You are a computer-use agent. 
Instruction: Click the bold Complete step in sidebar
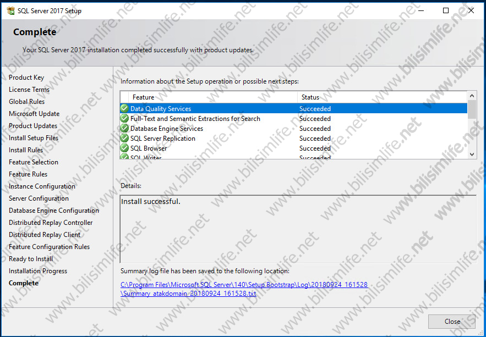click(x=24, y=283)
